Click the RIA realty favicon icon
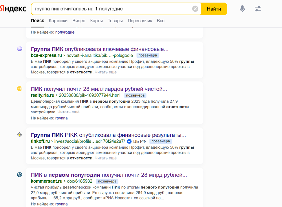Screen dimensions: 282x207 click(x=20, y=89)
